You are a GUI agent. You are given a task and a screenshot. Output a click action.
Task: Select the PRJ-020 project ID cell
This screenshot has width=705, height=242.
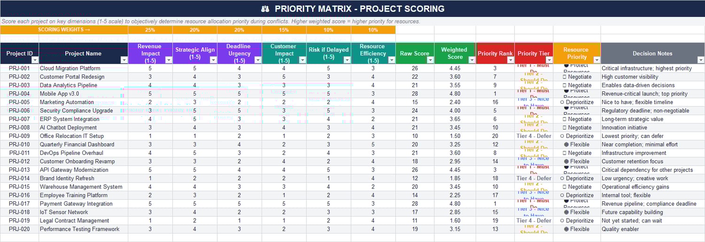[x=19, y=229]
